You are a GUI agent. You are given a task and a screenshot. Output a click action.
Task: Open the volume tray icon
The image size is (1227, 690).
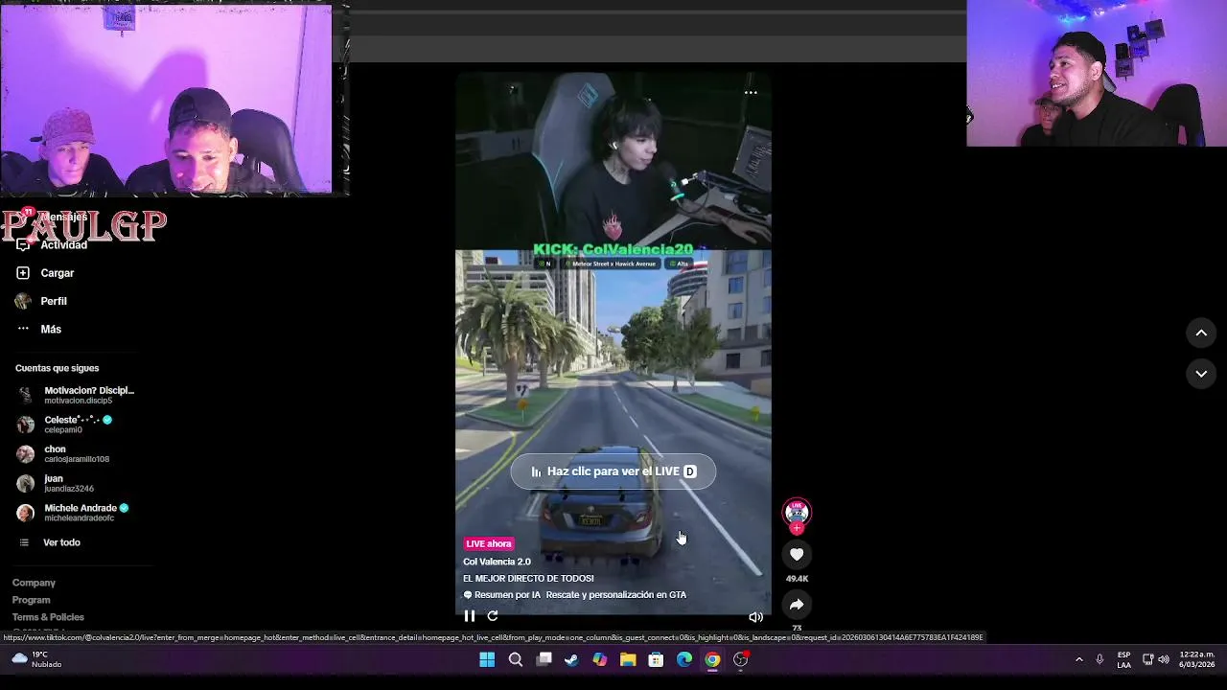coord(1164,659)
